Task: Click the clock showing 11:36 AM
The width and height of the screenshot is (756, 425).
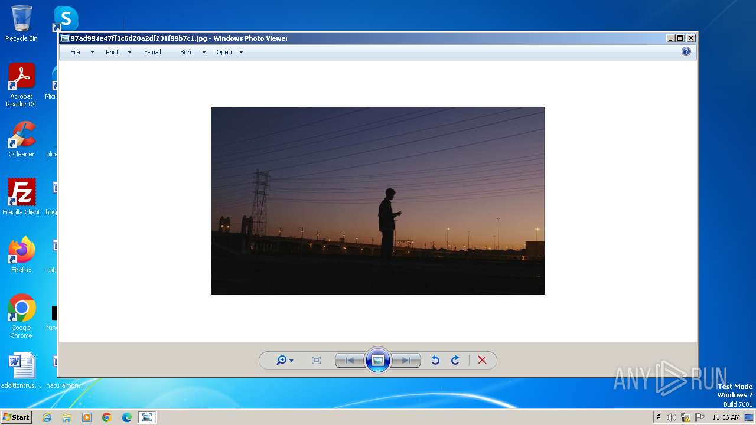Action: coord(726,417)
